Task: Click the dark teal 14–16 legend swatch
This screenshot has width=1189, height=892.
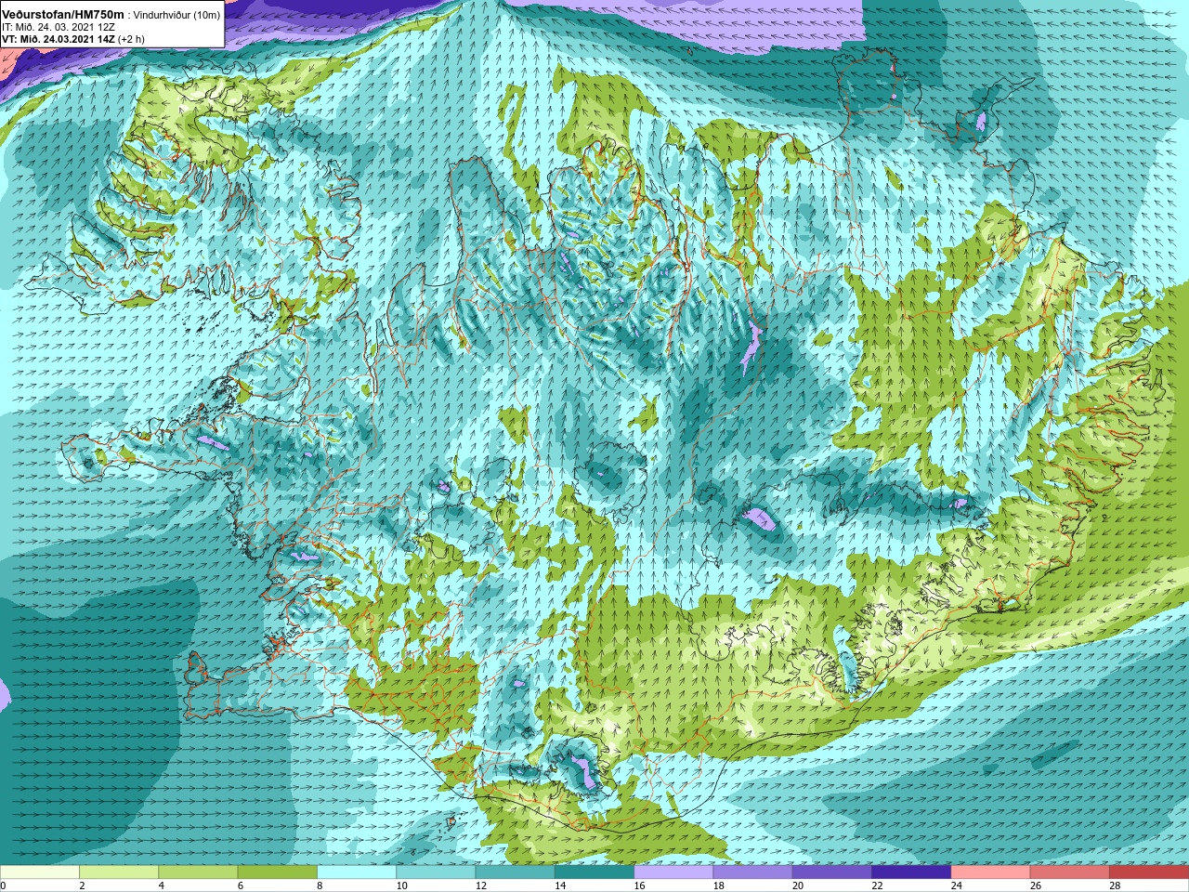Action: [x=594, y=872]
